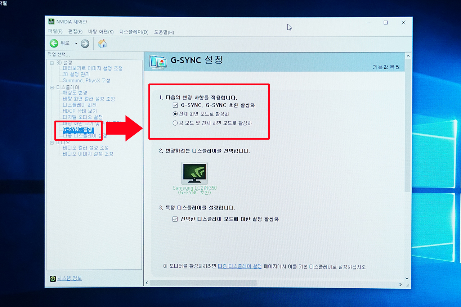This screenshot has height=307, width=461.
Task: Select 창 모드 및 전체 화면 모드로 활성화 option
Action: [x=175, y=123]
